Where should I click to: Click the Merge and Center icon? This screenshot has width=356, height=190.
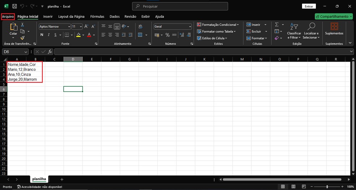coord(140,35)
